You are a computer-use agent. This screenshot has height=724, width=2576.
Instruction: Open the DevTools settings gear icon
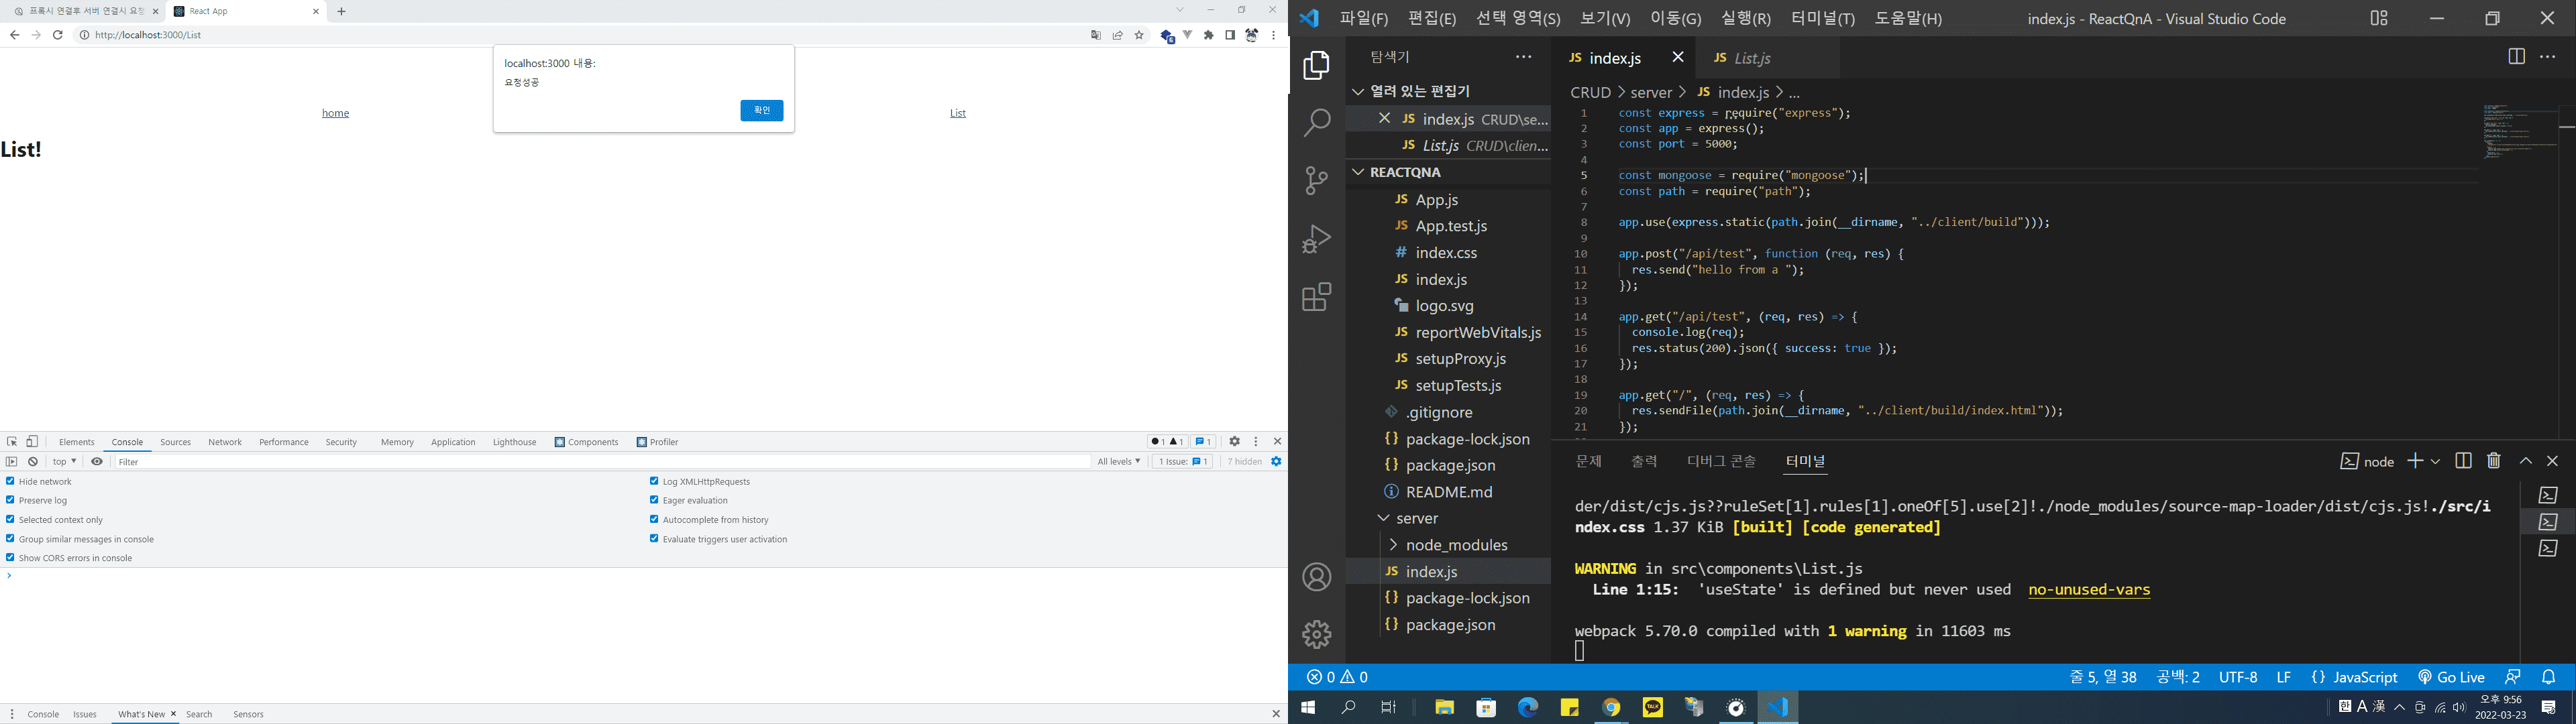pyautogui.click(x=1234, y=442)
